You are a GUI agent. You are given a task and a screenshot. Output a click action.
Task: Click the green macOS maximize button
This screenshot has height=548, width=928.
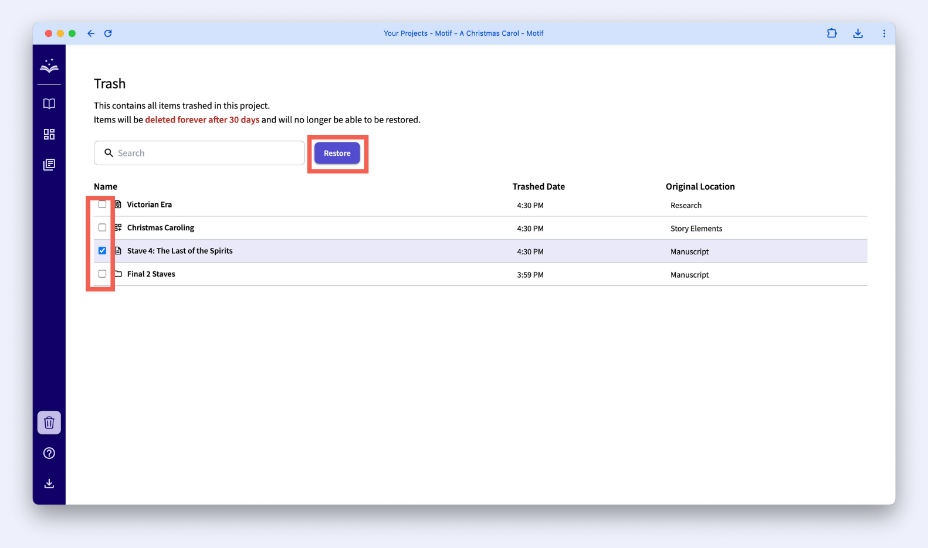click(72, 33)
